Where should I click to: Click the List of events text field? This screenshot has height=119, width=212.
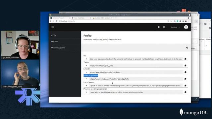[x=136, y=86]
